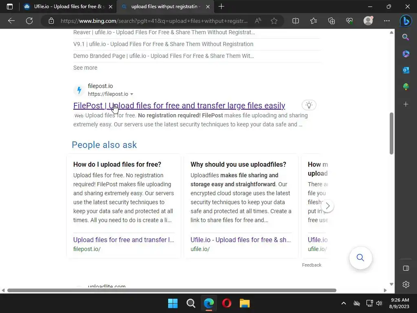Click the vertical scrollbar thumb
The width and height of the screenshot is (417, 313).
[391, 133]
